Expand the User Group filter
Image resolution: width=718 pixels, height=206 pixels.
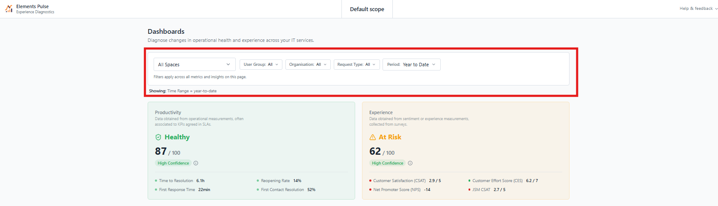pyautogui.click(x=261, y=65)
